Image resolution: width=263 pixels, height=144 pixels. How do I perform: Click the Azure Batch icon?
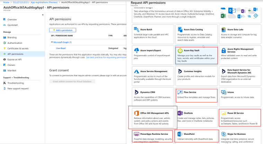click(x=136, y=30)
